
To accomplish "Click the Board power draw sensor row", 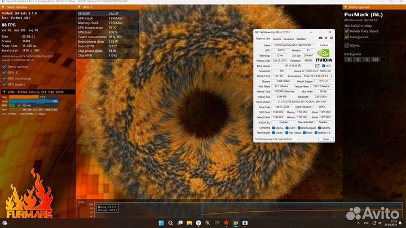I will (108, 42).
